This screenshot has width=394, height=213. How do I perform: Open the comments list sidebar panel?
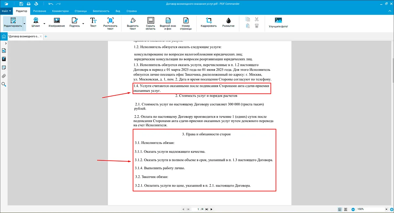click(4, 67)
